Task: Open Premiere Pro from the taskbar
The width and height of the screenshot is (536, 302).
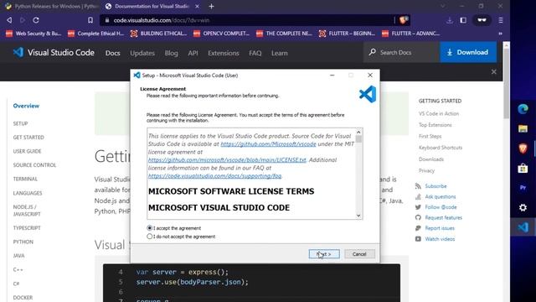Action: coord(523,188)
